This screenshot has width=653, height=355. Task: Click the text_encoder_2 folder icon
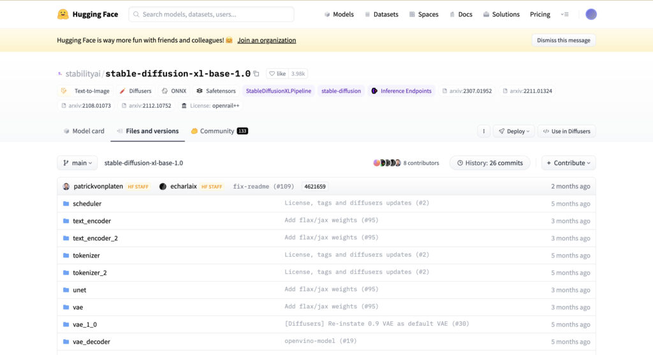(66, 238)
